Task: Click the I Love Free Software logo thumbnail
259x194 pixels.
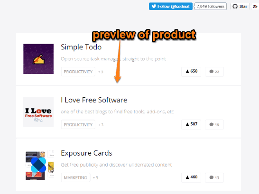Action: [38, 112]
